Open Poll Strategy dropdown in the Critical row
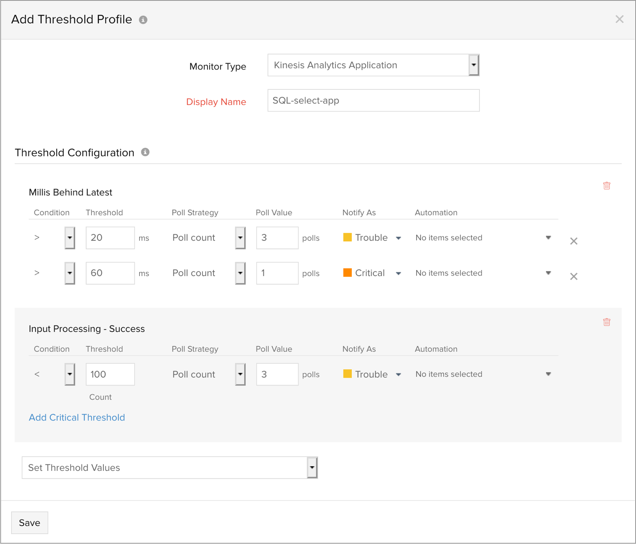 [x=240, y=273]
